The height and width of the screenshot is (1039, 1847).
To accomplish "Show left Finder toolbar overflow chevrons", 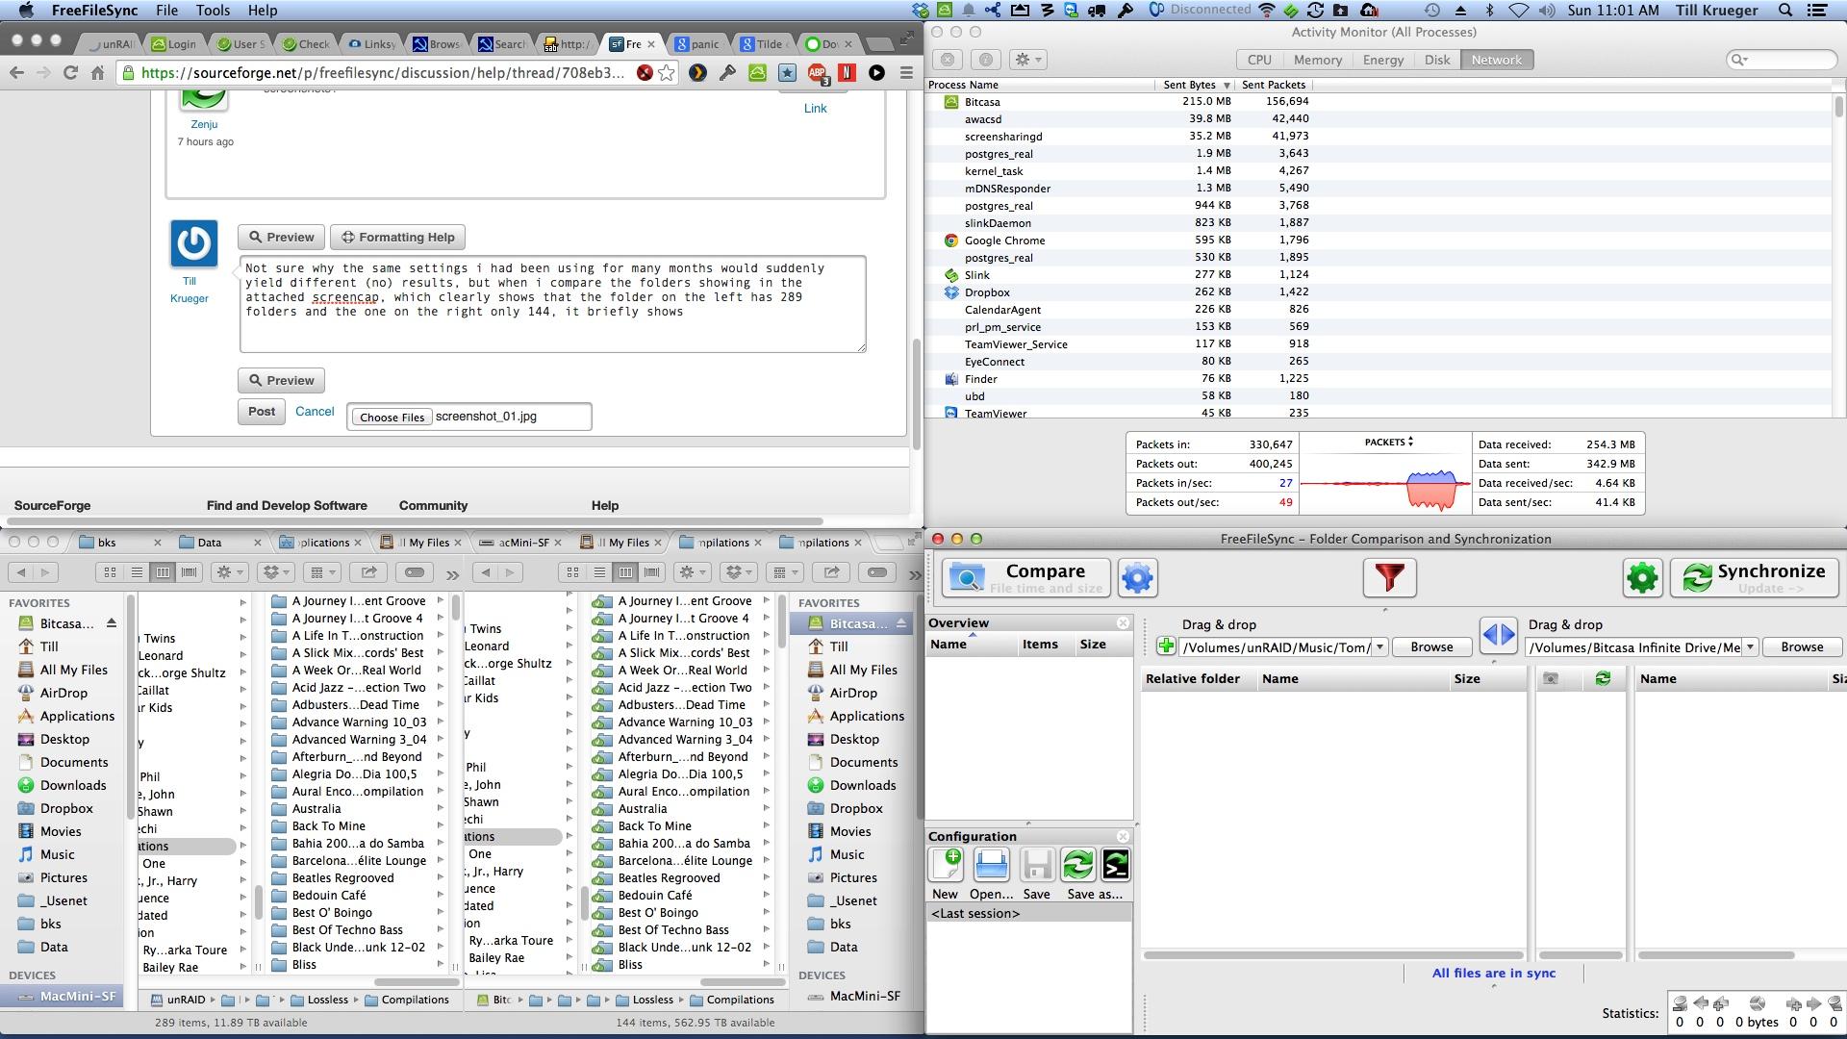I will [x=452, y=574].
